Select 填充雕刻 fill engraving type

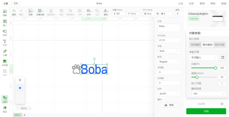[x=208, y=45]
